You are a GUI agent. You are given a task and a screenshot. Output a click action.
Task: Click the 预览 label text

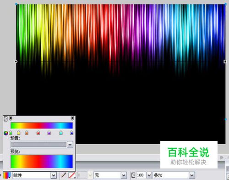15,152
